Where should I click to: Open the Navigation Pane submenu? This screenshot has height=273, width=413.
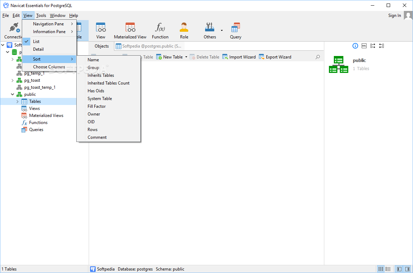pyautogui.click(x=49, y=24)
